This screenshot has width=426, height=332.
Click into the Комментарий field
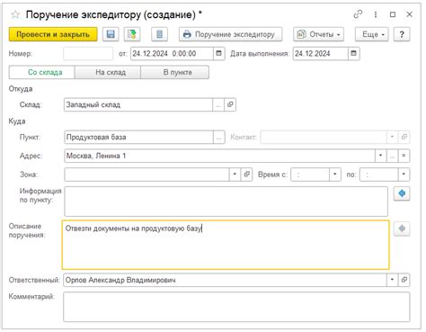pos(236,307)
